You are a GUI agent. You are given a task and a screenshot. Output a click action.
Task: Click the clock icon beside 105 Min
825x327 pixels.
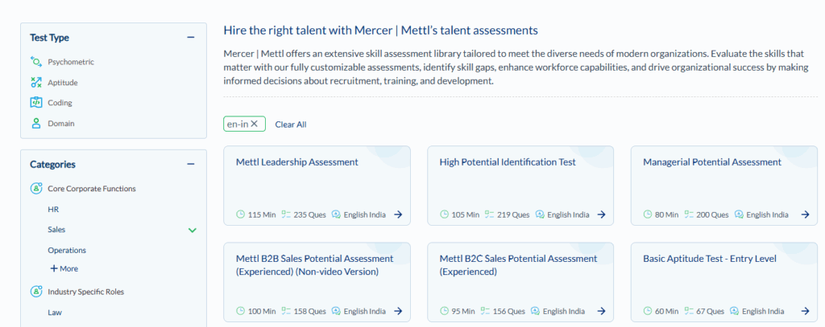444,215
